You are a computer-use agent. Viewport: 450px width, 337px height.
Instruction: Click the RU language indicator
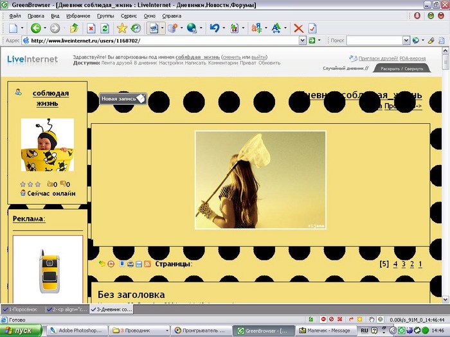tap(364, 331)
